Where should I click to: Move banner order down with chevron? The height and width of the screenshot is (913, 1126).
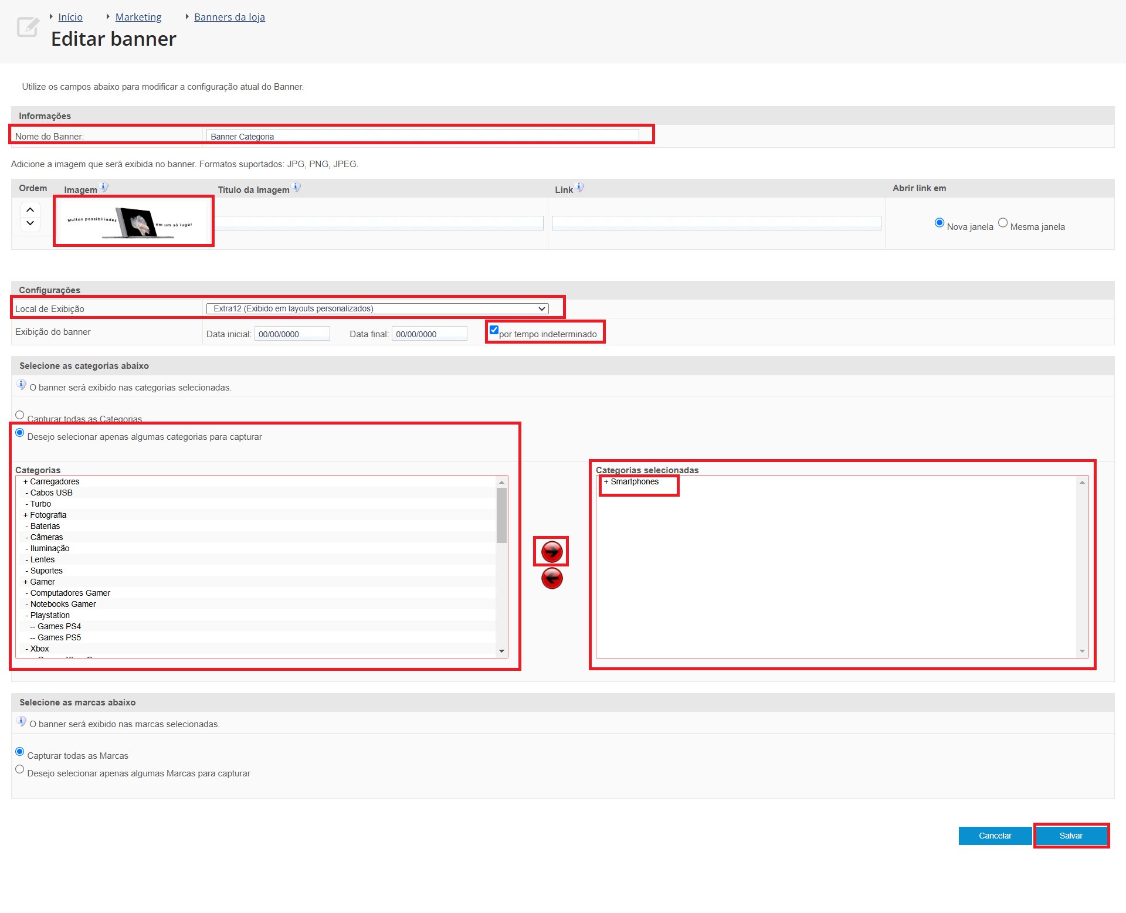coord(30,223)
